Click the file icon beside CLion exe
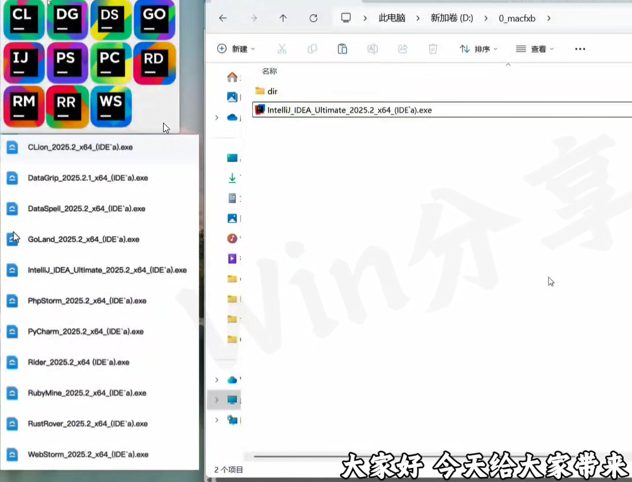 [x=12, y=148]
